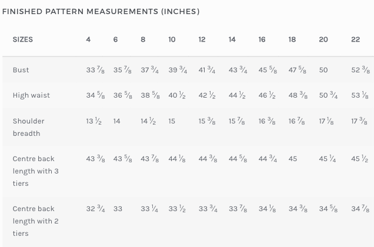The width and height of the screenshot is (374, 247).
Task: Click shoulder breadth value 15 for size 10
Action: [172, 121]
